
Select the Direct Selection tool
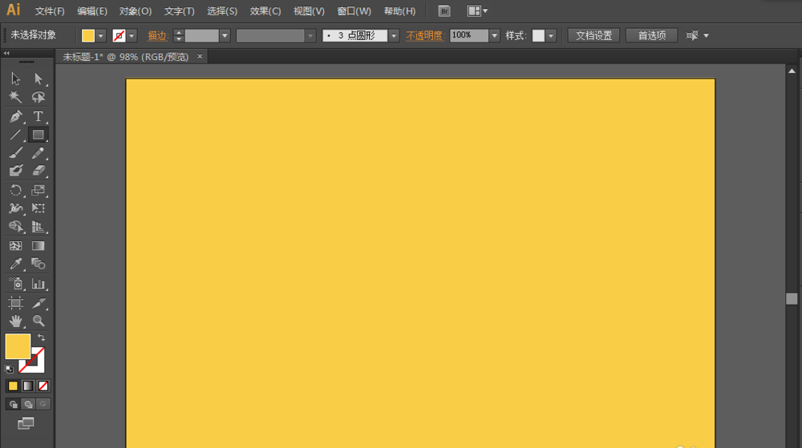[38, 79]
